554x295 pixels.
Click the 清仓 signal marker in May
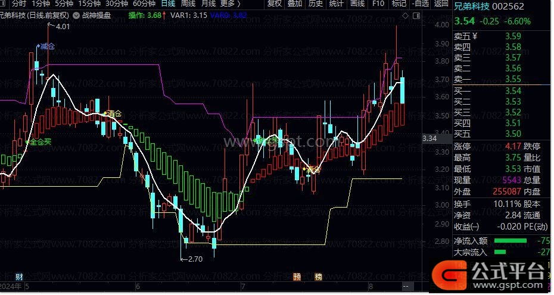tap(113, 114)
